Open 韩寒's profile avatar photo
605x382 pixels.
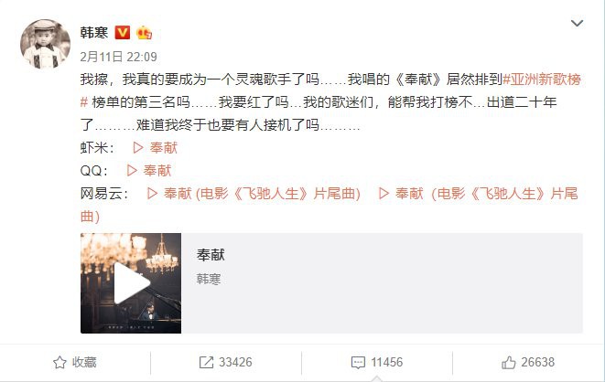(45, 44)
